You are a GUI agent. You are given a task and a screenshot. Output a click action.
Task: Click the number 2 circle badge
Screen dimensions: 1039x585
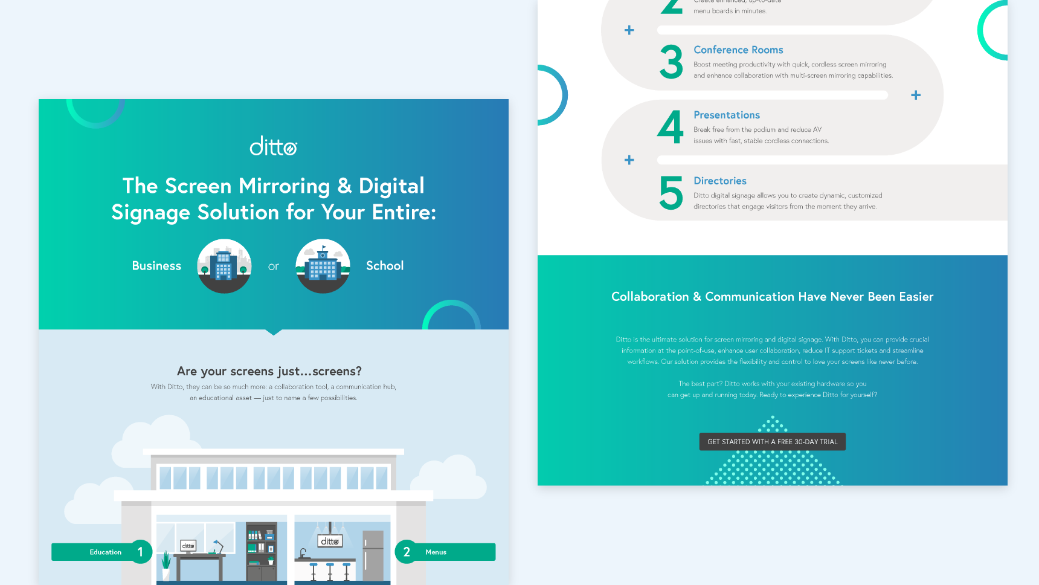click(407, 552)
